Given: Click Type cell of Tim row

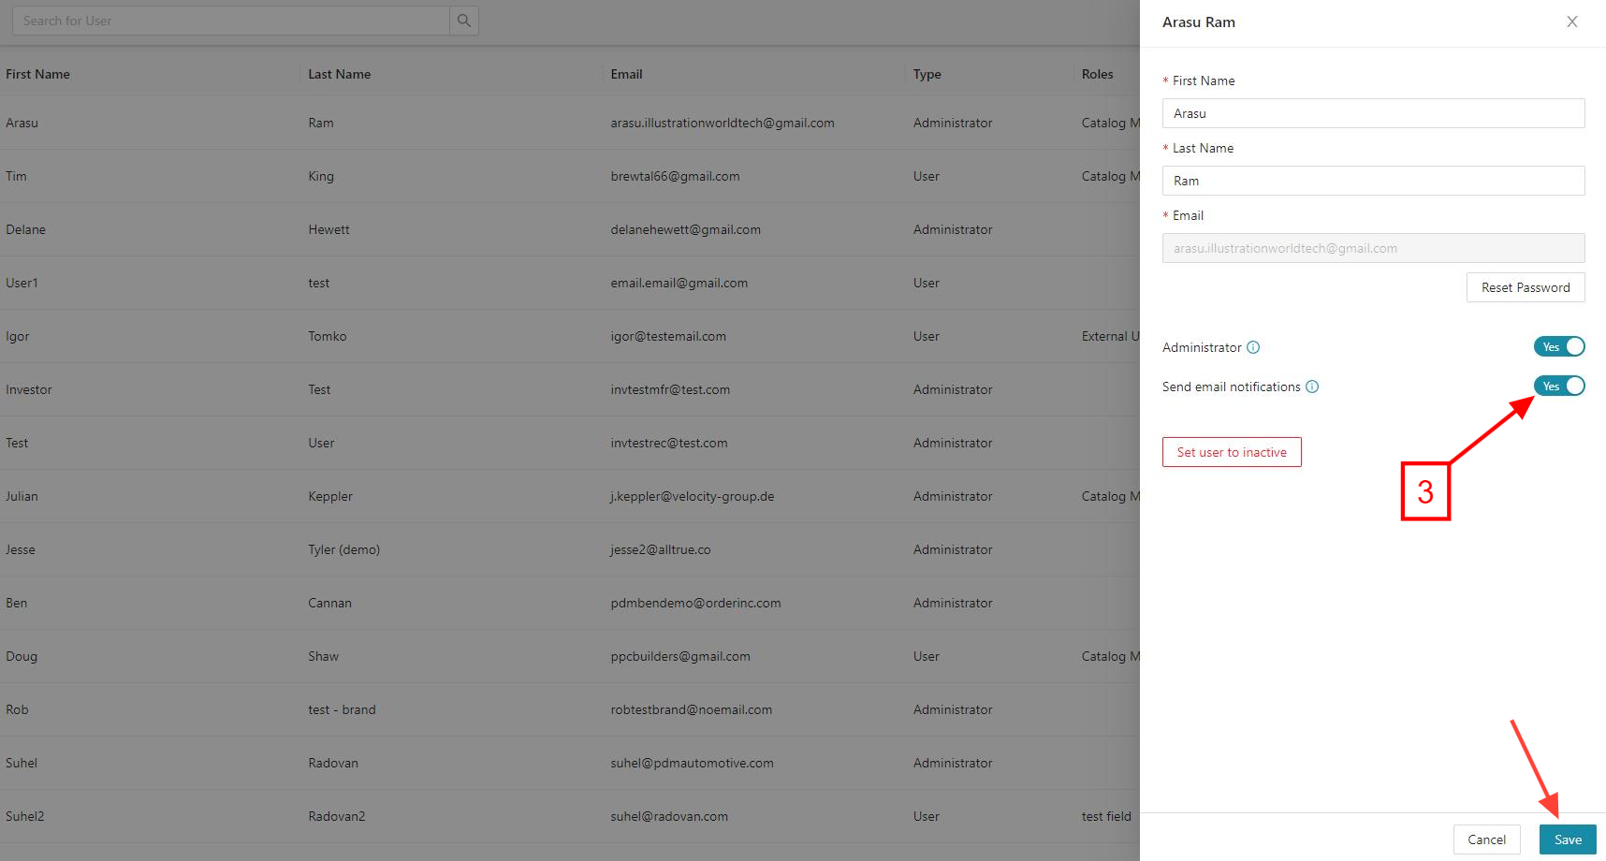Looking at the screenshot, I should coord(927,176).
